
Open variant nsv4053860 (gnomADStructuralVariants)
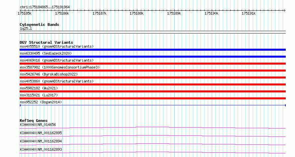57,81
